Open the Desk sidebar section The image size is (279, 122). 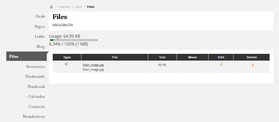pyautogui.click(x=40, y=16)
